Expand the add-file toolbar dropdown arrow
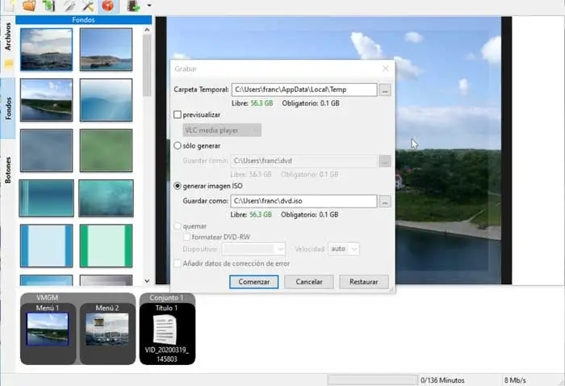565x386 pixels. pos(149,6)
